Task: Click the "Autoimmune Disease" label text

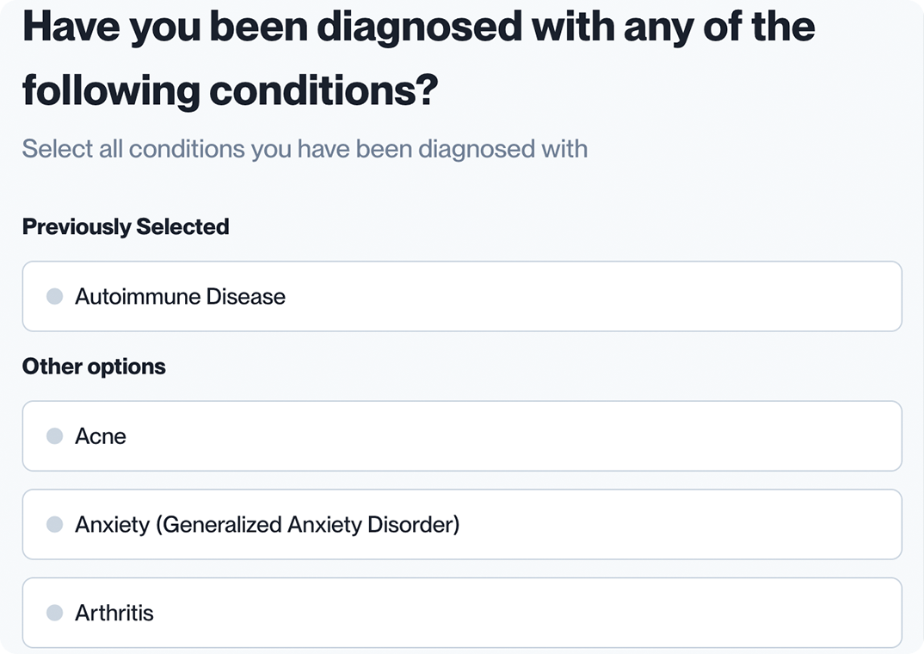Action: pos(180,297)
